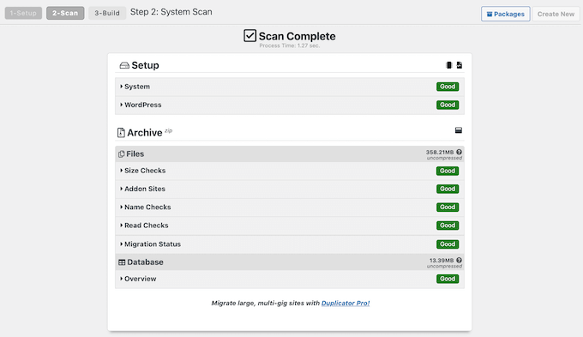Open help for Database uncompressed size
Screen dimensions: 583x337
pos(460,261)
